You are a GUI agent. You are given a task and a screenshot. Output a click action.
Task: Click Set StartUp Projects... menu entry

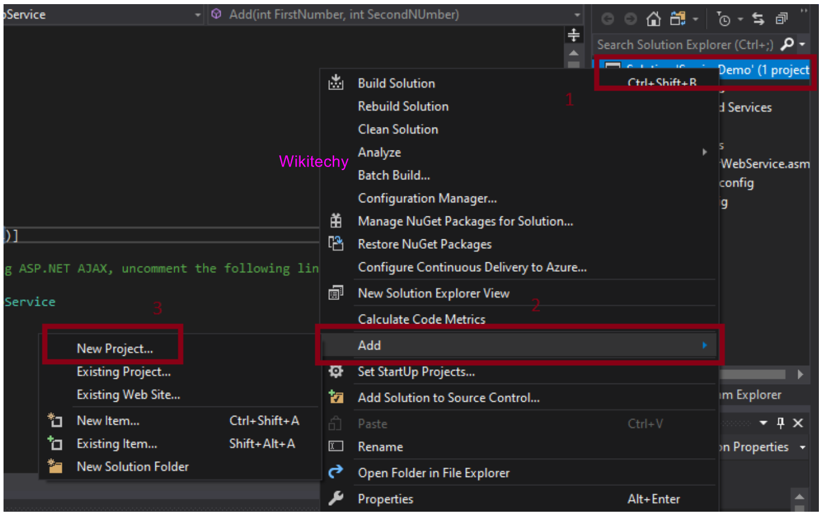tap(416, 372)
